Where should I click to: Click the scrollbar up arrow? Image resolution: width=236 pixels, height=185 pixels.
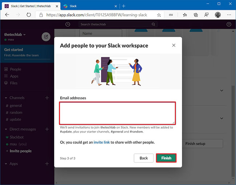(x=233, y=31)
